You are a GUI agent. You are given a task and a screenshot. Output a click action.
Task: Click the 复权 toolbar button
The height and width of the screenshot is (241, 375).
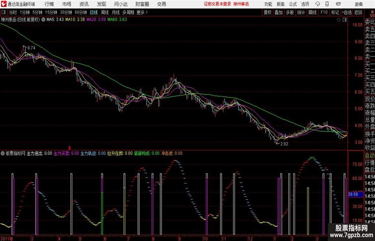pyautogui.click(x=267, y=12)
